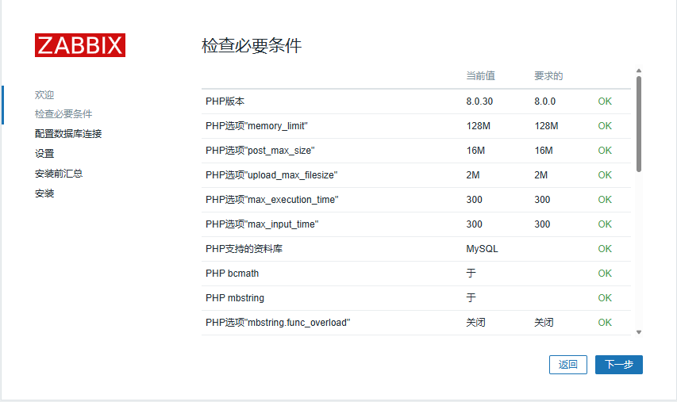This screenshot has width=677, height=402.
Task: Click the Back (返回) button
Action: click(x=567, y=365)
